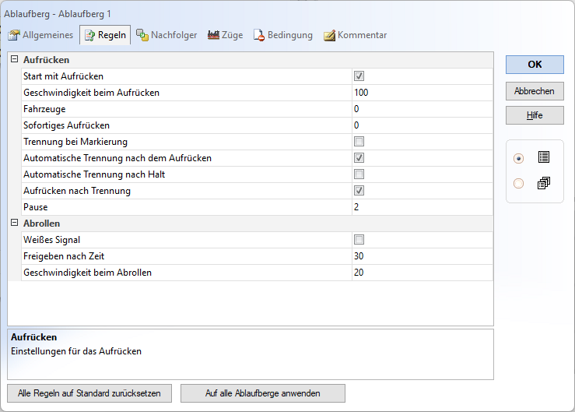Click the Geschwindigkeit beim Aufrücken value field

420,93
